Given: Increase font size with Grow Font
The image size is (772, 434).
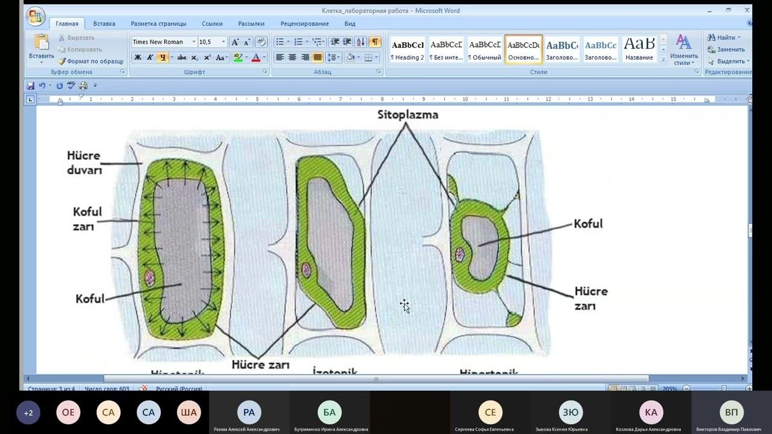Looking at the screenshot, I should pos(235,42).
